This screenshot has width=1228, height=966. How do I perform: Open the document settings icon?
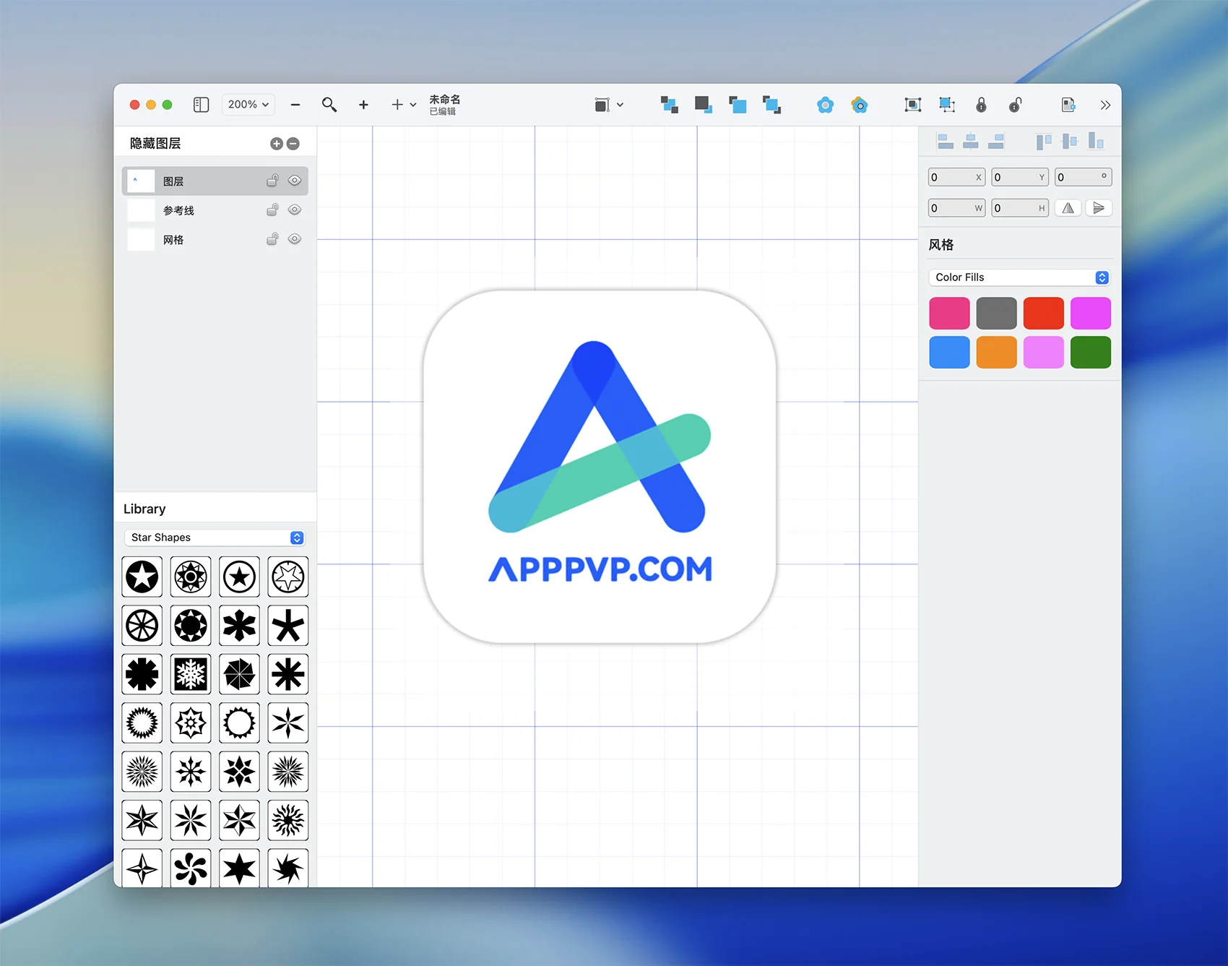(1068, 105)
